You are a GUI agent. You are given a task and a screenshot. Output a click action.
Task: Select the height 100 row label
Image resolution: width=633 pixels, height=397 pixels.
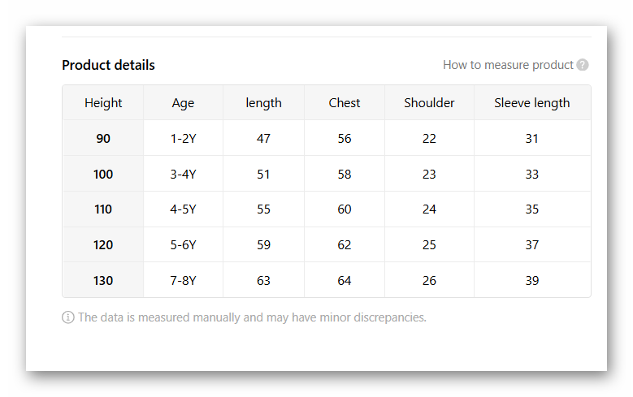(x=103, y=174)
